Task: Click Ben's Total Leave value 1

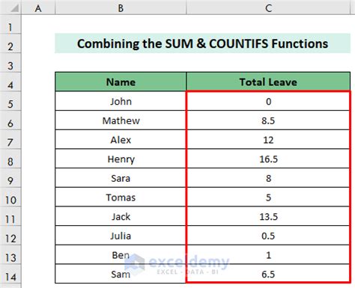Action: click(268, 255)
